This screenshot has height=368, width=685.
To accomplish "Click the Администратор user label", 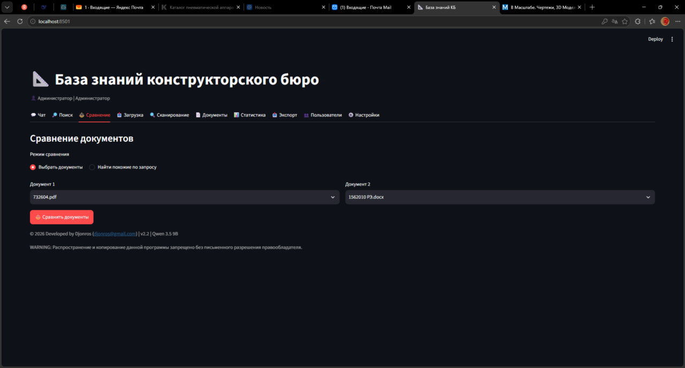I will 70,98.
